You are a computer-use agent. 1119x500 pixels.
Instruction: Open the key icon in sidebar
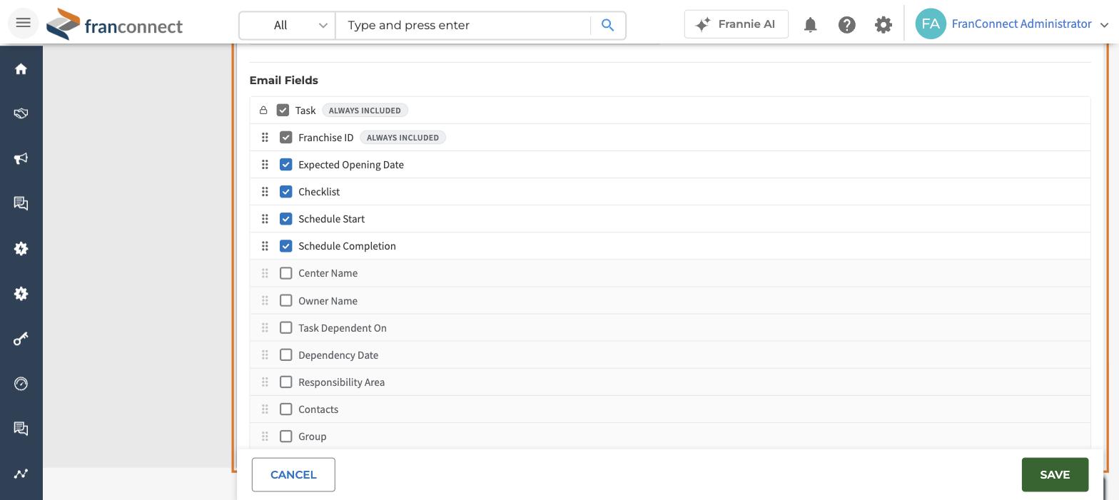tap(21, 339)
